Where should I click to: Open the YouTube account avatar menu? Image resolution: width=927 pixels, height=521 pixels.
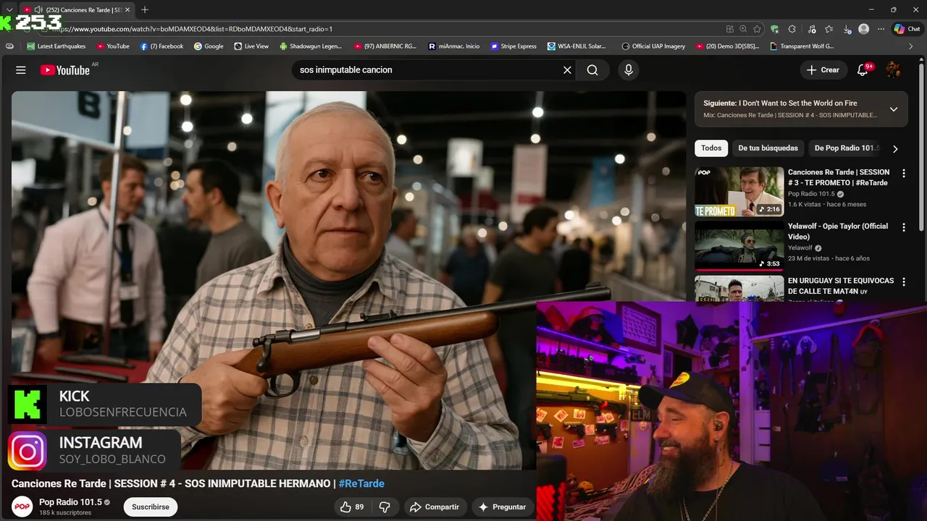(894, 70)
